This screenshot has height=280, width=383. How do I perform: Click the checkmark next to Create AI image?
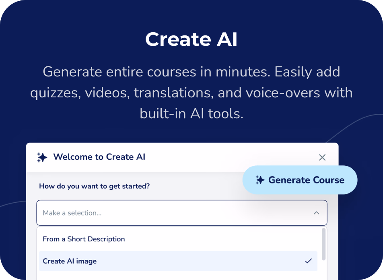point(307,261)
